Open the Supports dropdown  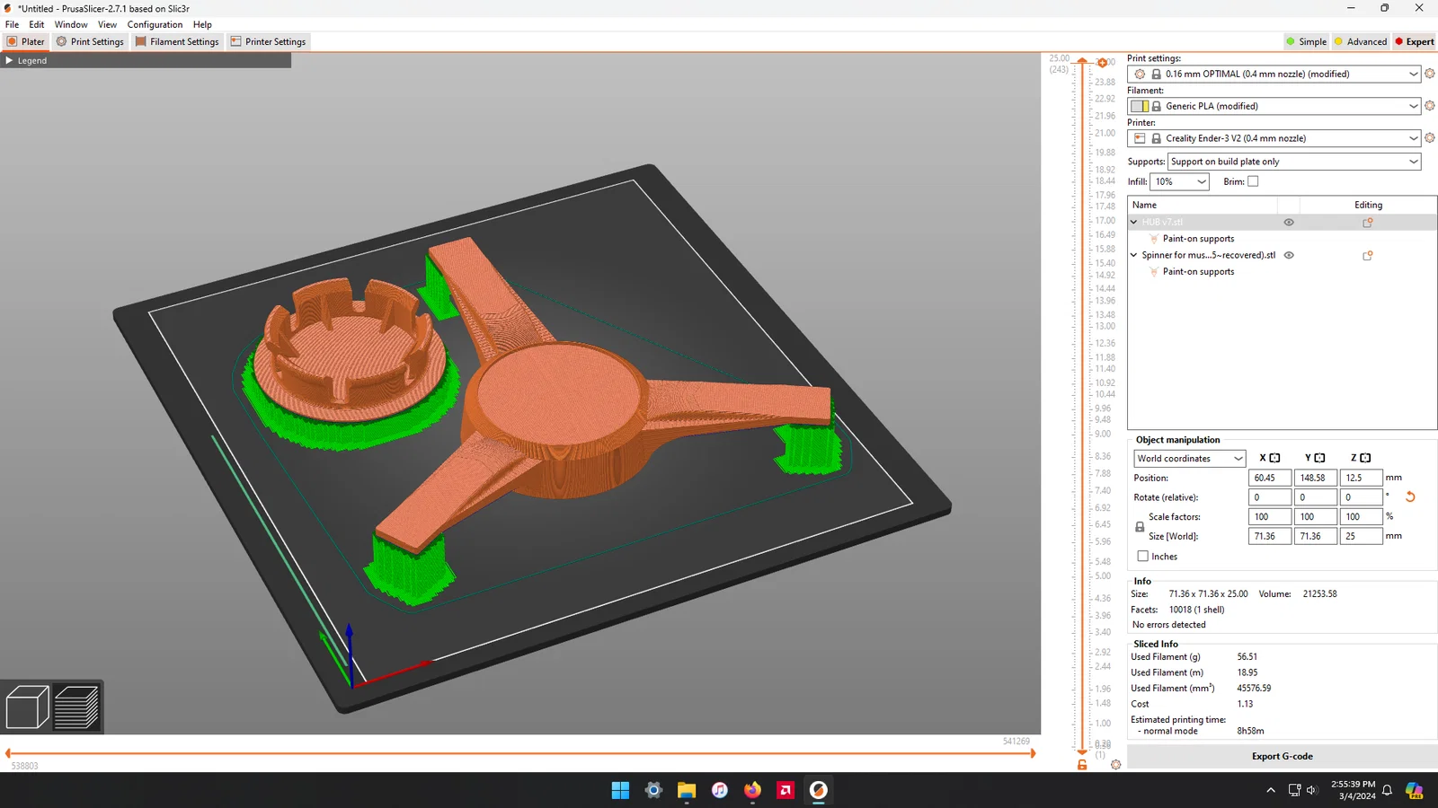[1294, 162]
